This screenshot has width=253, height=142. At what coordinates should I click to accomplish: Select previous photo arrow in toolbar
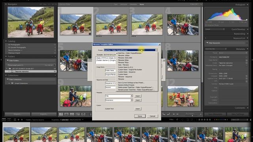(x=174, y=114)
